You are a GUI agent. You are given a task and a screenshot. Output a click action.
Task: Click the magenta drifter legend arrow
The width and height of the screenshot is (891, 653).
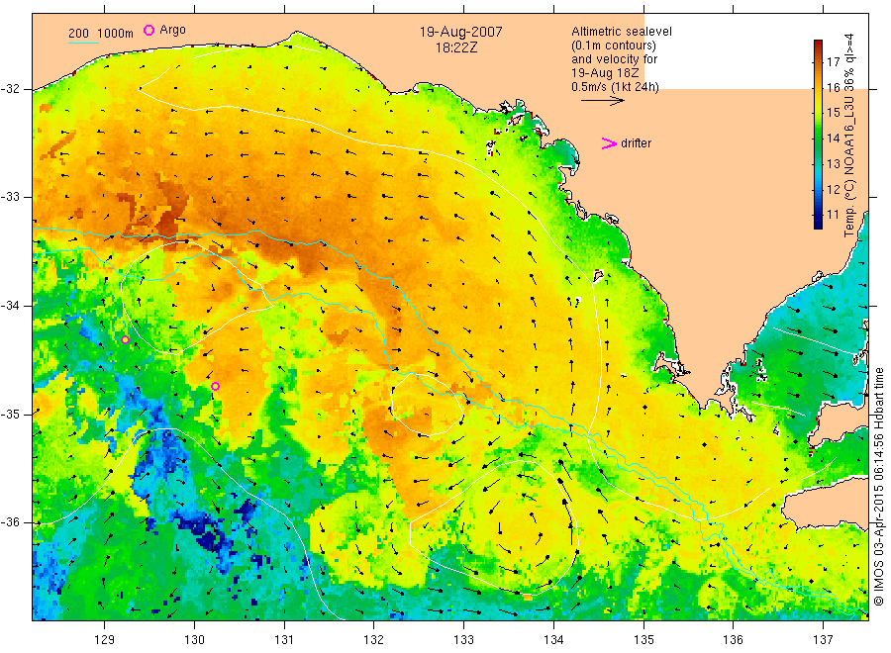609,143
